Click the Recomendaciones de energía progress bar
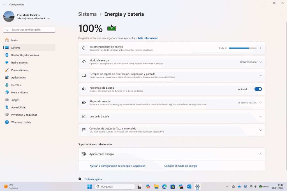 242,48
